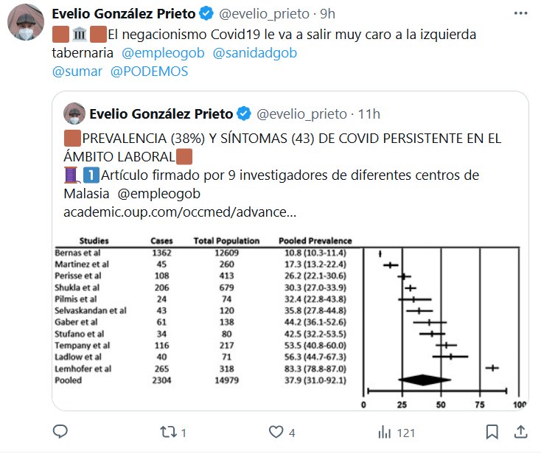Repost this tweet using the retweet icon
The width and height of the screenshot is (541, 454).
click(x=169, y=431)
